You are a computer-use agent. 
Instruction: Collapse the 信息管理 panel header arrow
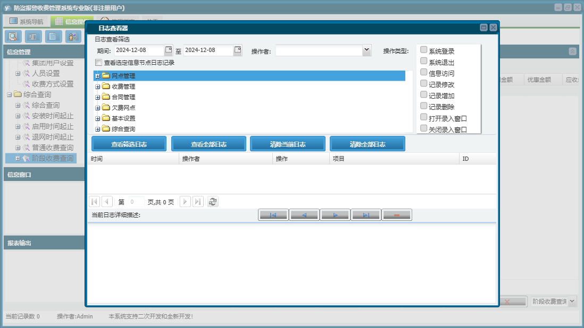[x=572, y=51]
